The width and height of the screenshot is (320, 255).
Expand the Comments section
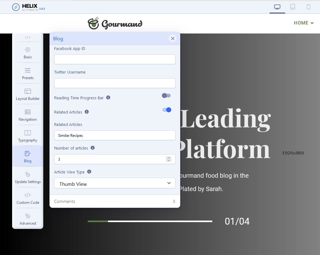[x=115, y=201]
